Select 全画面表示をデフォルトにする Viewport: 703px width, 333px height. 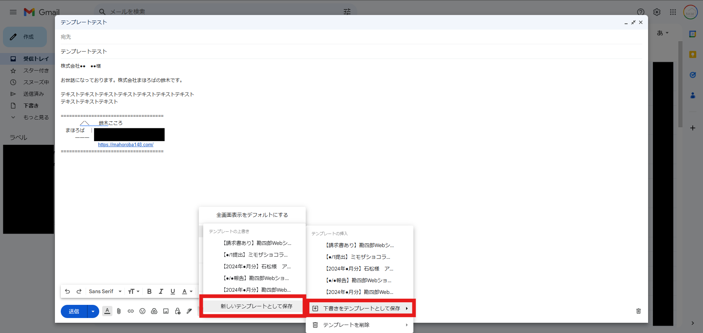click(252, 215)
